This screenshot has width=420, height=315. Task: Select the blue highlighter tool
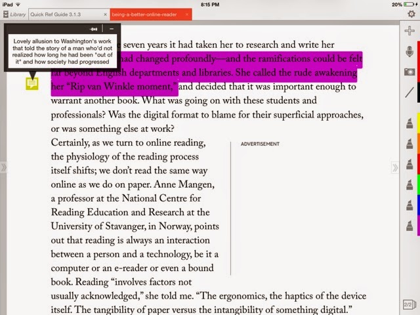pos(409,205)
